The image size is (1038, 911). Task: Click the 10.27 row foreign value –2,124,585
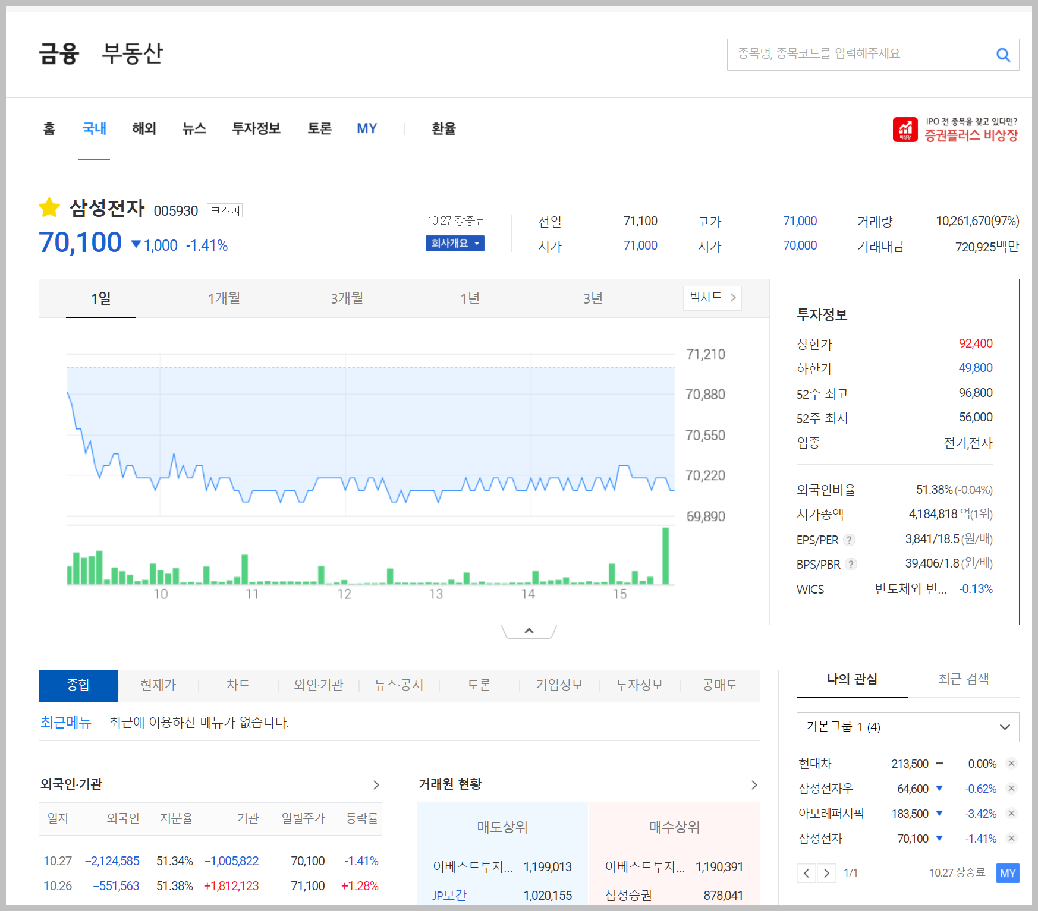pos(112,861)
